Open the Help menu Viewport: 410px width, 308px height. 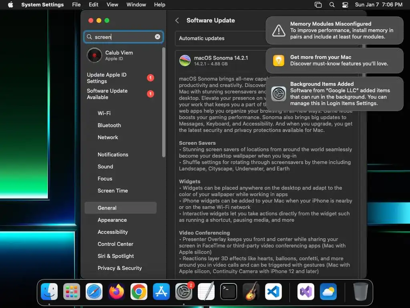(x=159, y=5)
